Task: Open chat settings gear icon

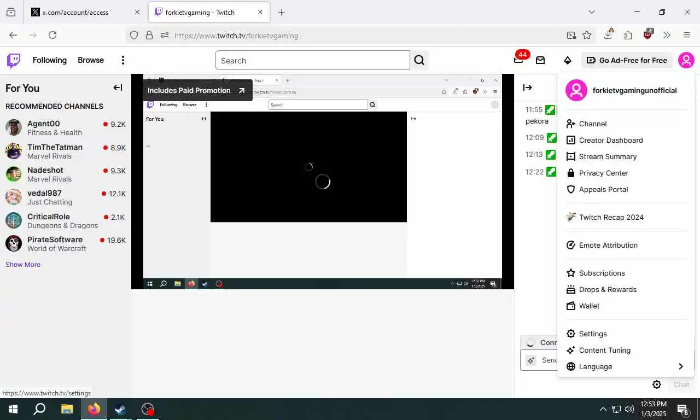Action: [657, 384]
